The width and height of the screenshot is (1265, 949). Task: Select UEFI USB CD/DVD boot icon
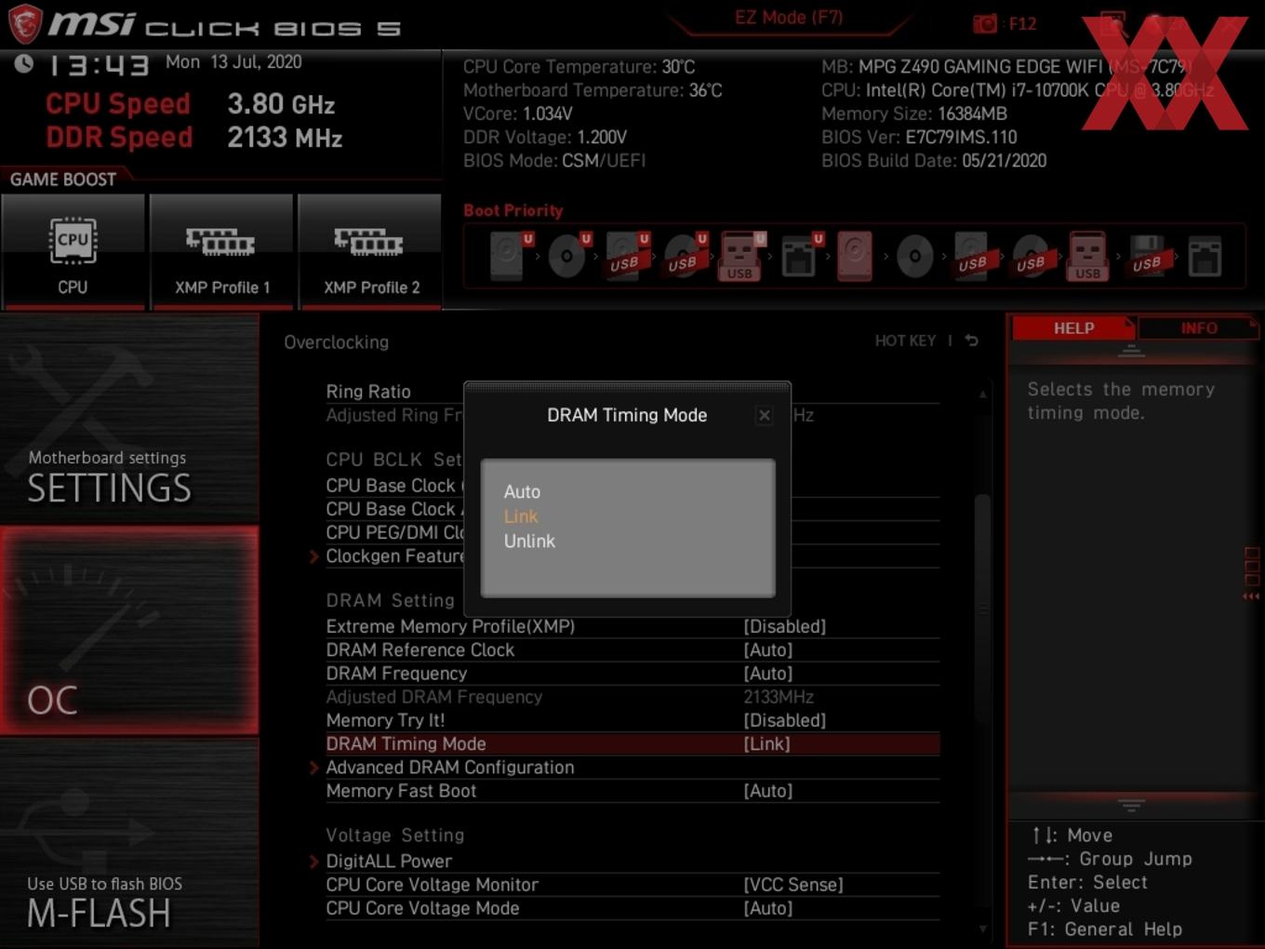684,256
